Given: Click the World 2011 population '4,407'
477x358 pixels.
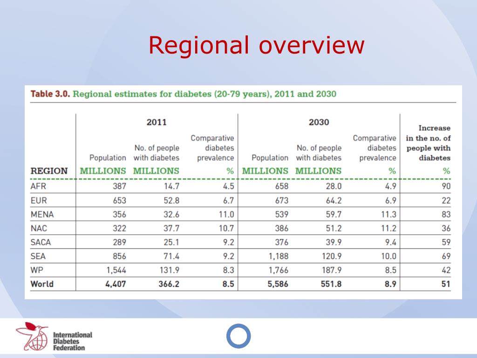Looking at the screenshot, I should pos(116,284).
